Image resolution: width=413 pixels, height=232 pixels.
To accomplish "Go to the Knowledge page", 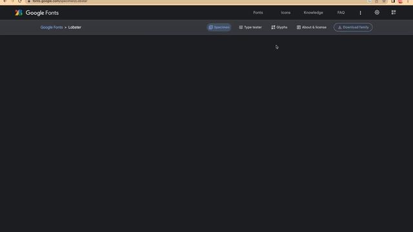I will pos(313,13).
